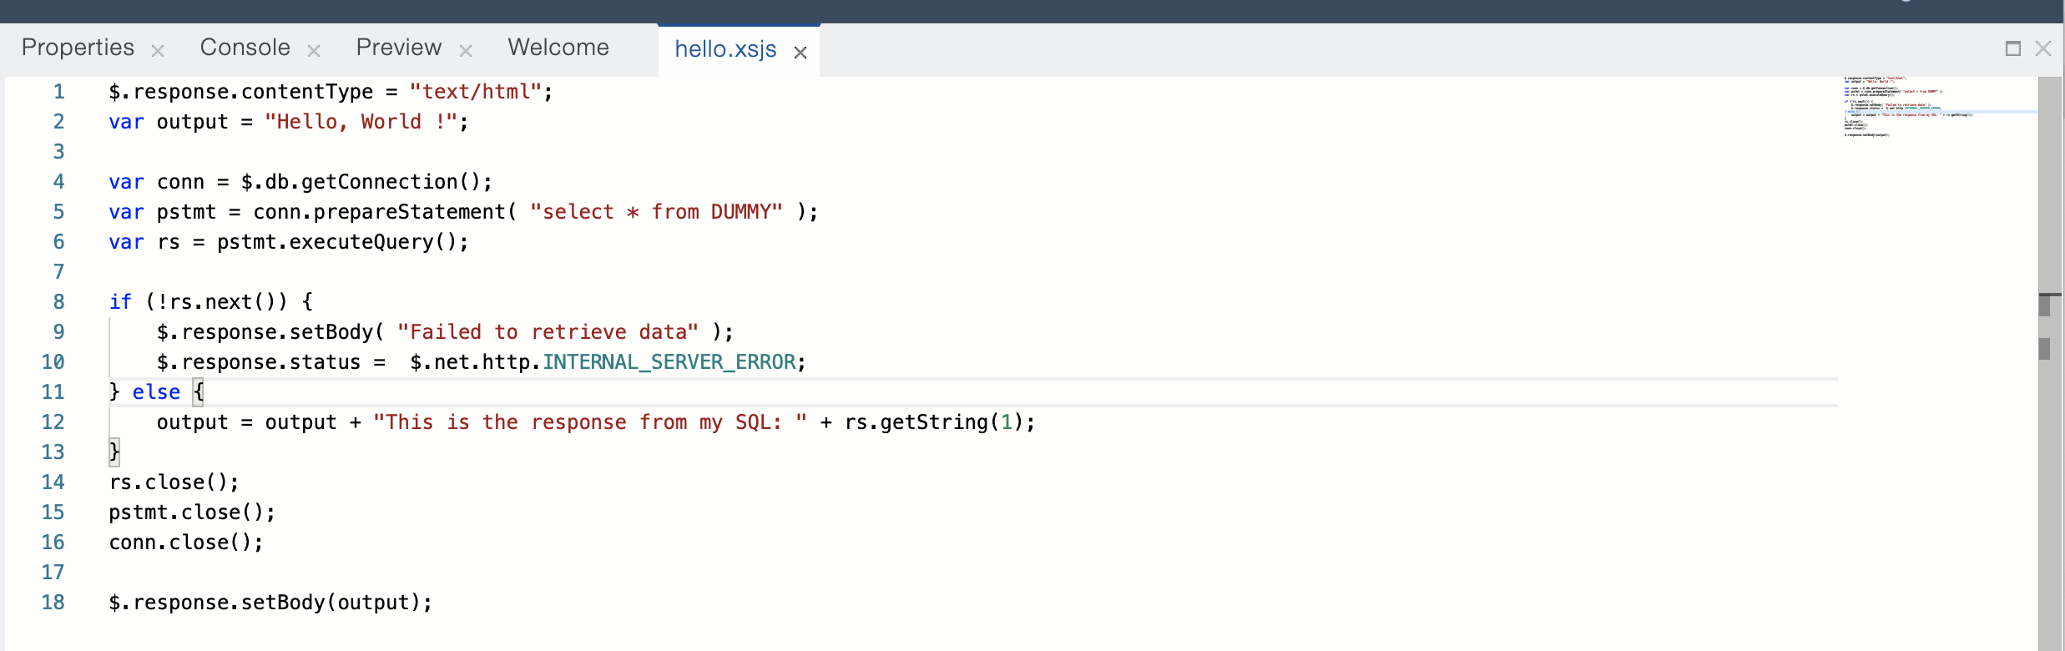This screenshot has height=651, width=2065.
Task: Click line number 18 in the gutter
Action: tap(53, 603)
